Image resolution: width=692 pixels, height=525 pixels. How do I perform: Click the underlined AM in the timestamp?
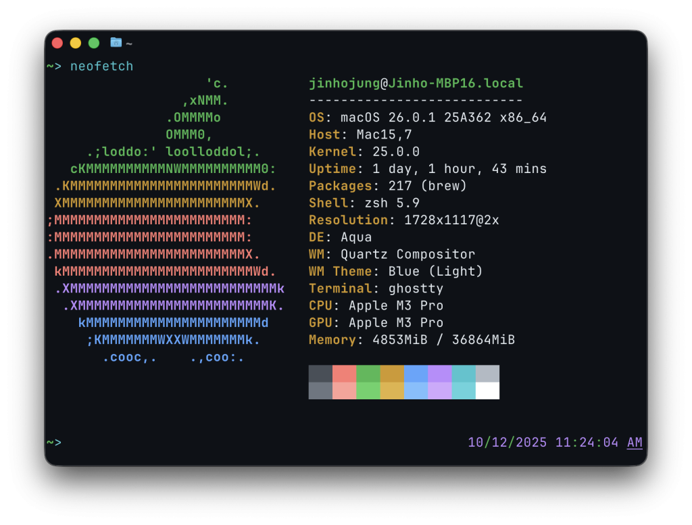point(635,443)
